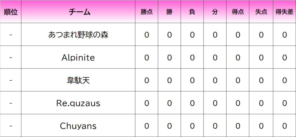The image size is (296, 137).
Task: Click team name あつまれ野球の森
Action: pyautogui.click(x=78, y=35)
